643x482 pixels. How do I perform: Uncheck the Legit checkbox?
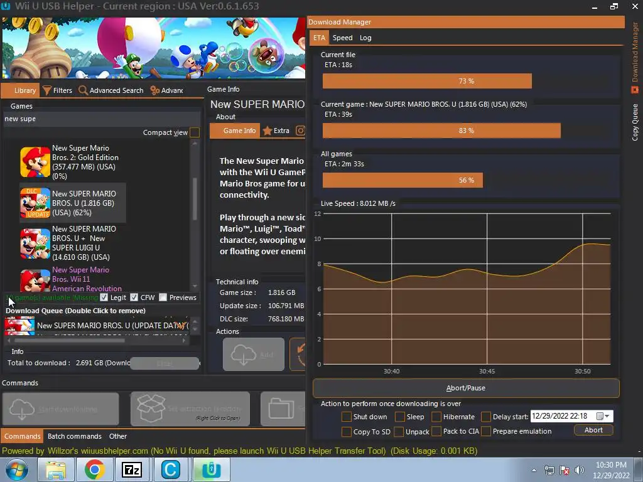(104, 297)
